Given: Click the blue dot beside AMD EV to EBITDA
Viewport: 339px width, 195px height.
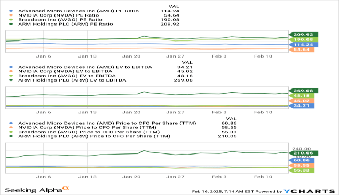Looking at the screenshot, I should (11, 67).
